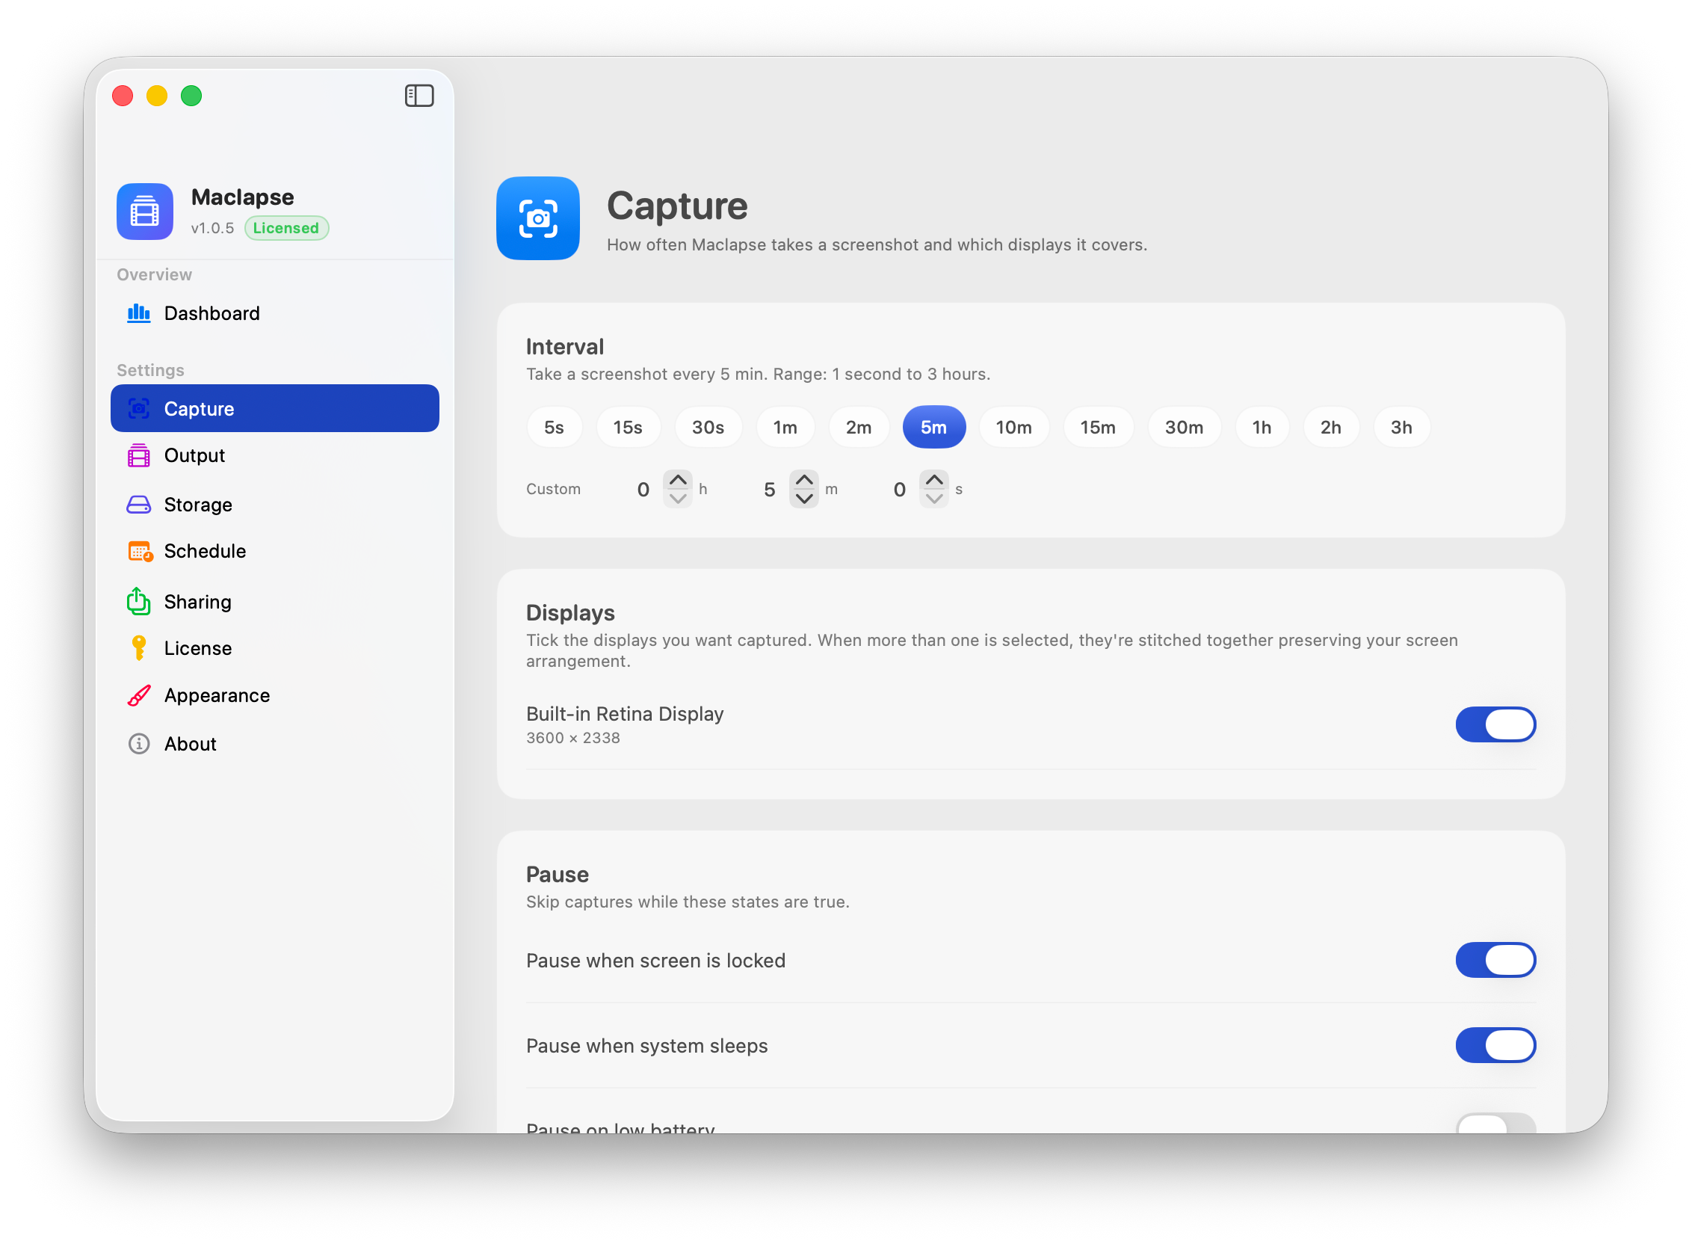Choose the 30m interval preset
This screenshot has height=1244, width=1692.
point(1185,428)
